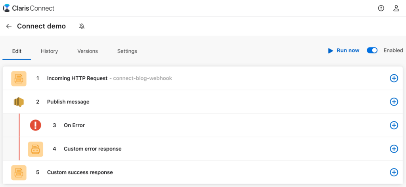Open the user account profile icon

click(x=396, y=8)
